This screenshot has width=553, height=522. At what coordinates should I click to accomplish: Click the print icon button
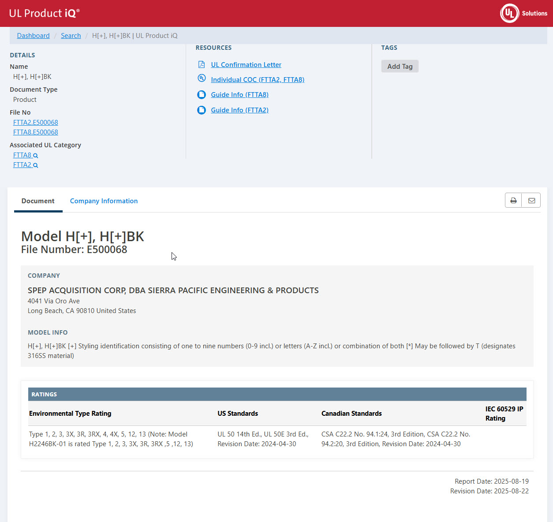tap(513, 201)
